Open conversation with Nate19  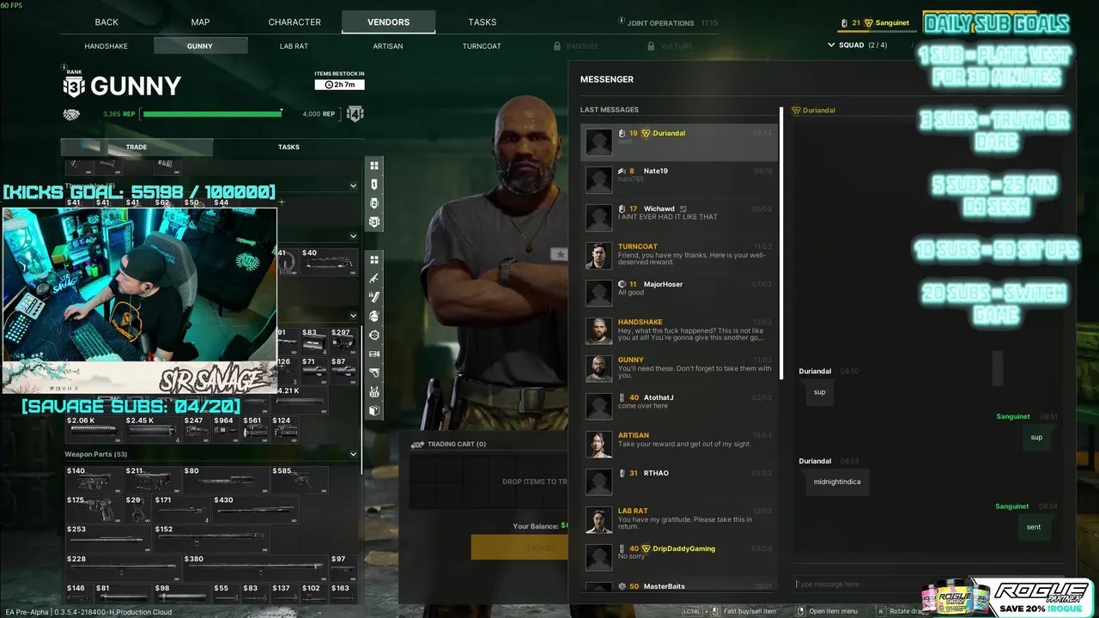click(678, 180)
